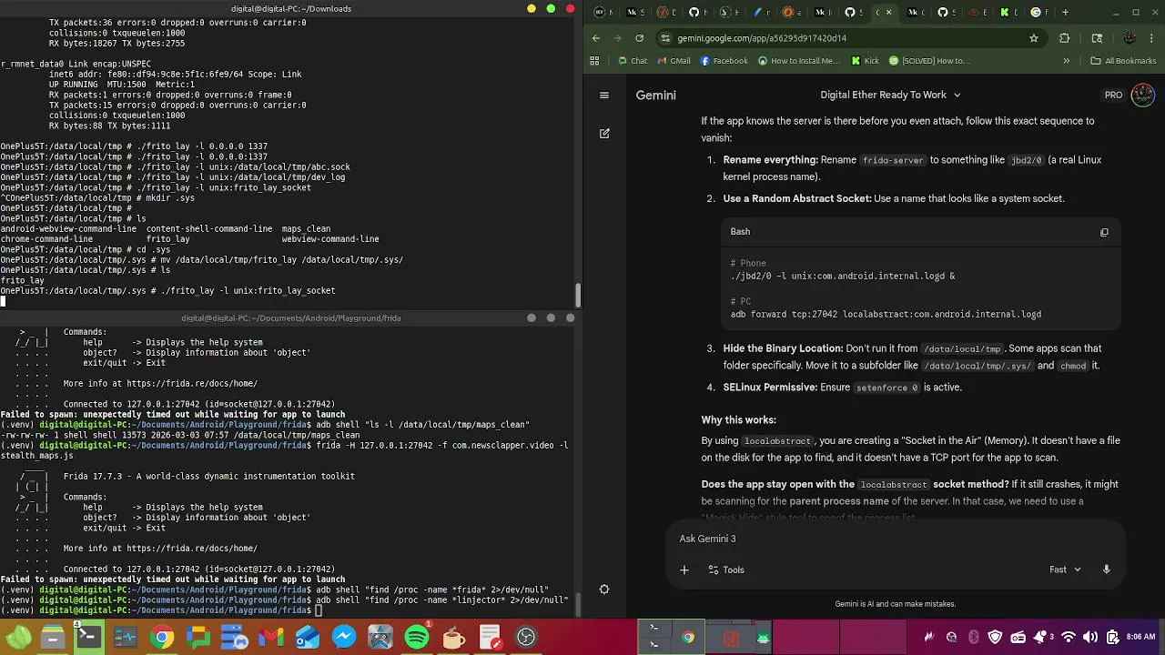Open the Chrome side panel search icon
The image size is (1165, 655).
[1097, 38]
